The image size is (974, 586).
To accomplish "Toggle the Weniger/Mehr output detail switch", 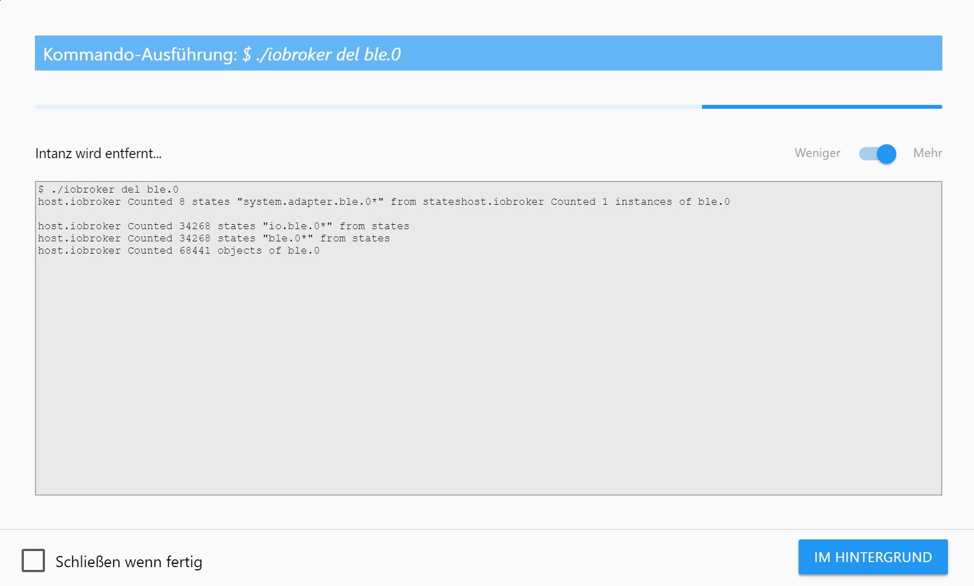I will (877, 154).
